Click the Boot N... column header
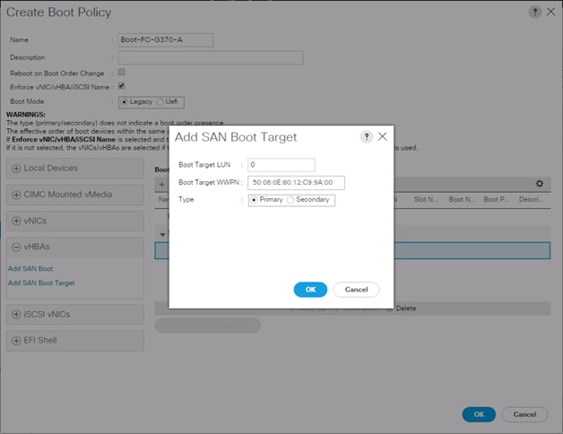563x434 pixels. (462, 199)
